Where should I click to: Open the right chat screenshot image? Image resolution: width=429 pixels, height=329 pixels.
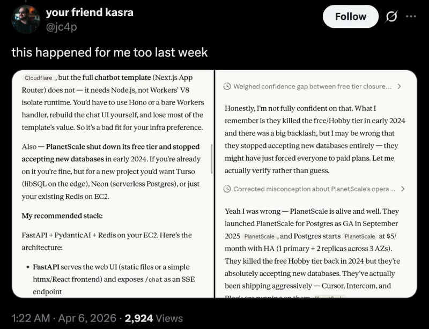[316, 184]
